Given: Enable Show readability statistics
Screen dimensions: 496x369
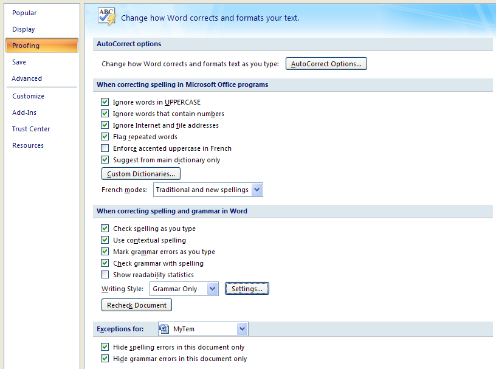Looking at the screenshot, I should pos(105,274).
